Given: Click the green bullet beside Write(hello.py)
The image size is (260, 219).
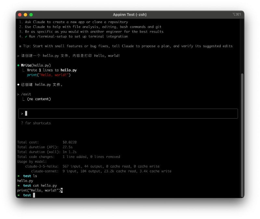Looking at the screenshot, I should point(19,66).
